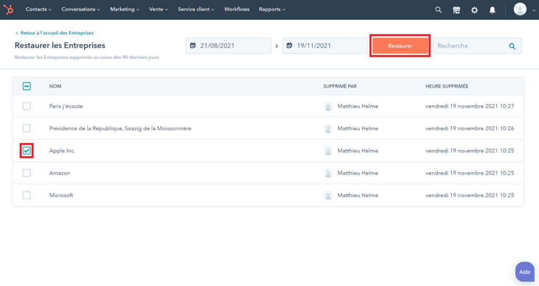Image resolution: width=539 pixels, height=286 pixels.
Task: Open the notifications bell icon
Action: pyautogui.click(x=492, y=10)
